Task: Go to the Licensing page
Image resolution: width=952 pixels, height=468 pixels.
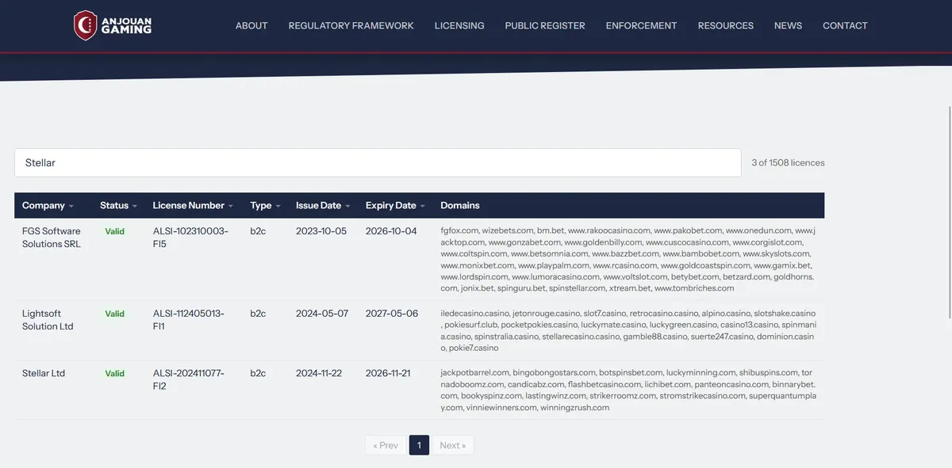Action: (x=459, y=25)
